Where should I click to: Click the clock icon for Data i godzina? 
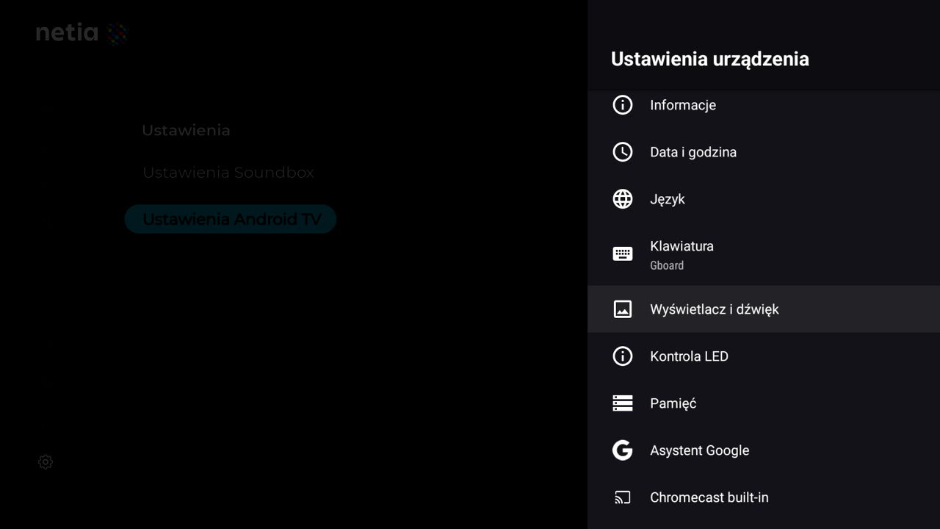[x=623, y=152]
